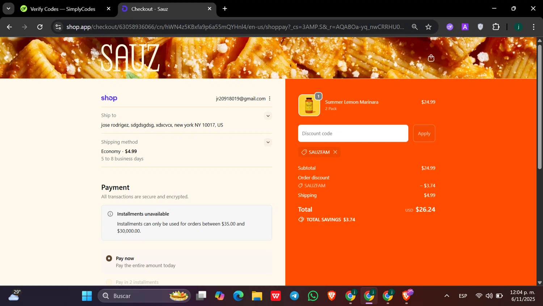Click the browser address bar URL
This screenshot has width=543, height=306.
[235, 27]
